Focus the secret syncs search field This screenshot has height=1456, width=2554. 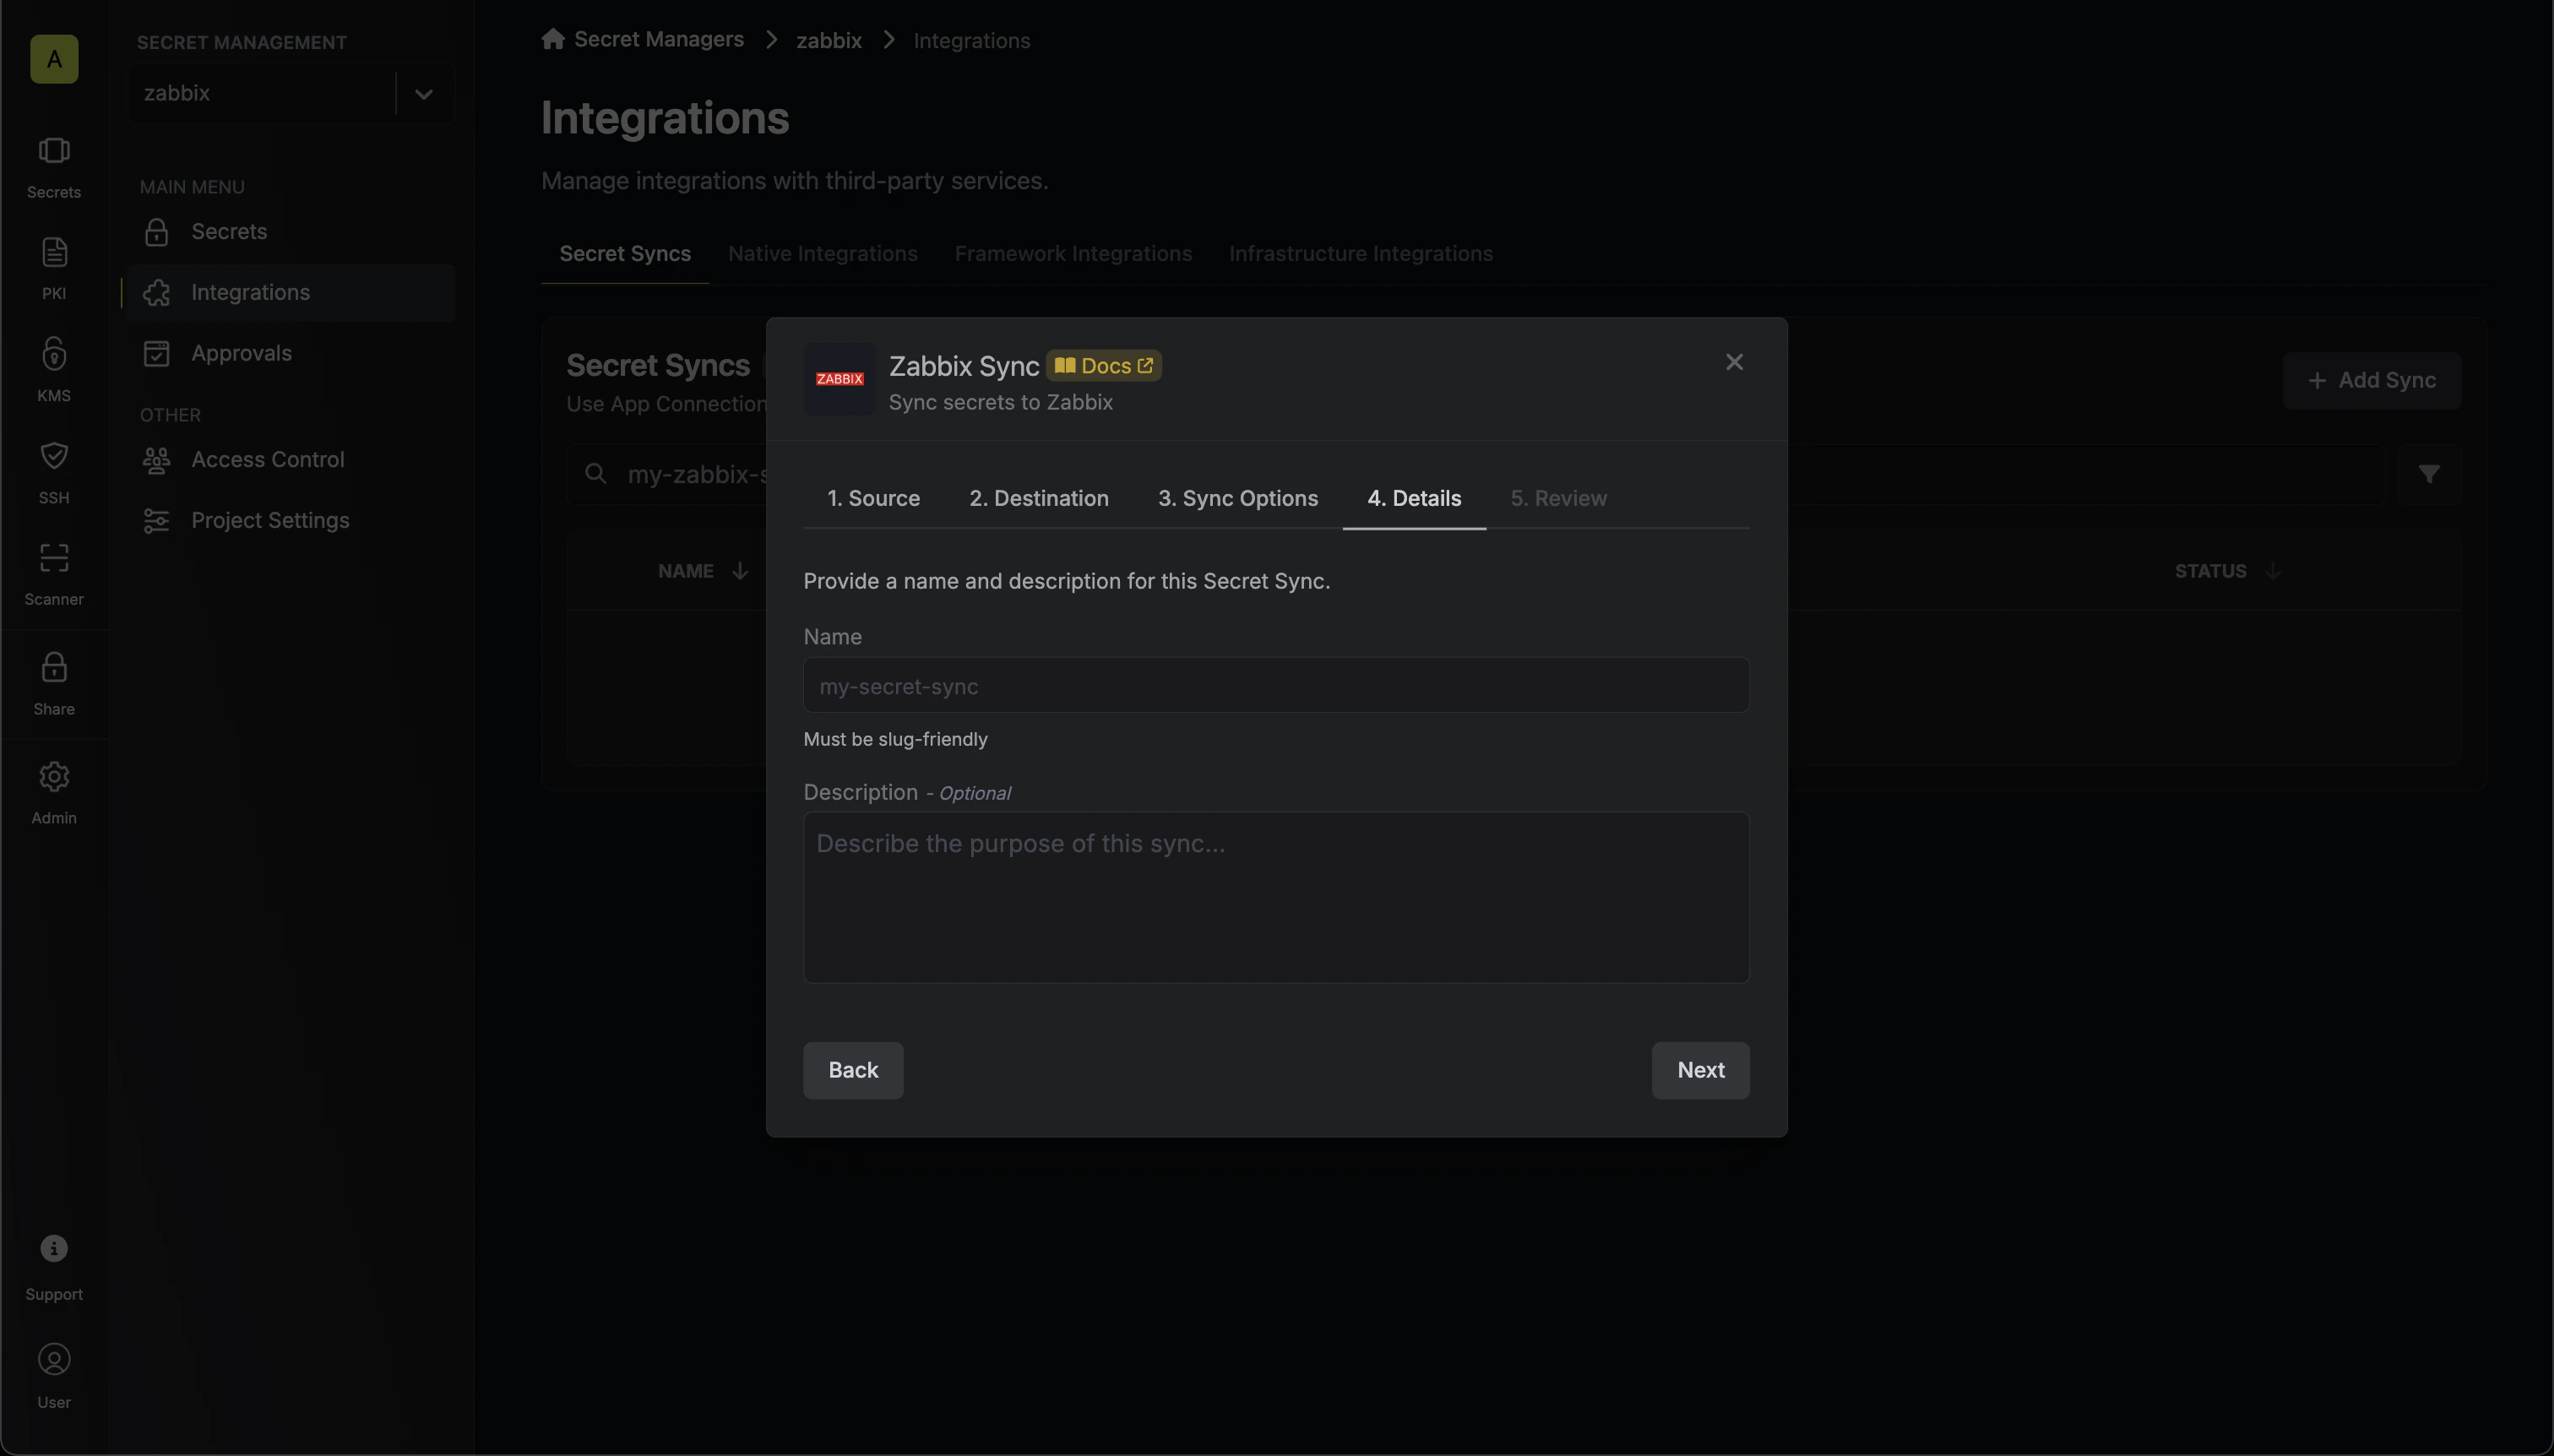[1476, 474]
